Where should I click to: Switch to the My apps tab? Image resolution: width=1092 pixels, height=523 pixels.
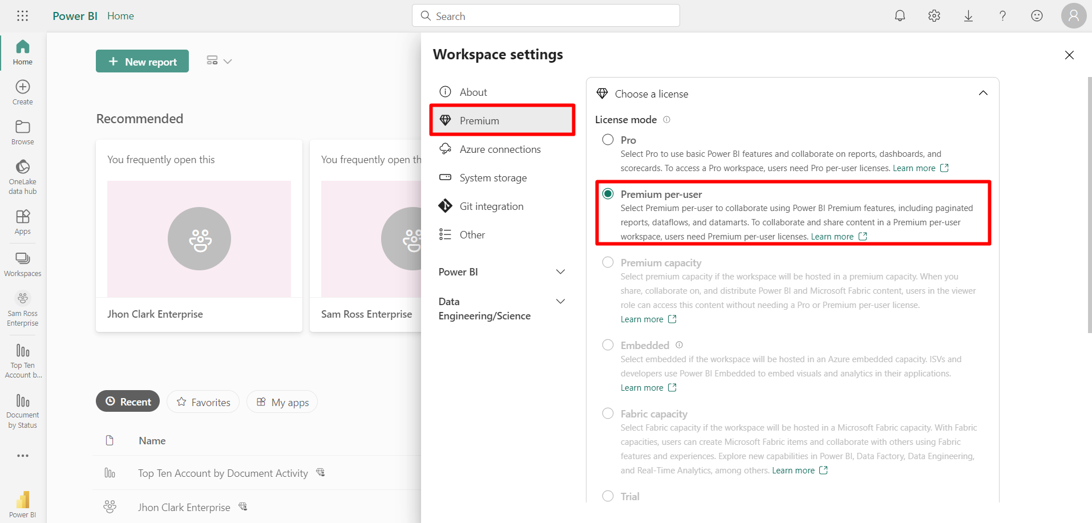pyautogui.click(x=282, y=402)
